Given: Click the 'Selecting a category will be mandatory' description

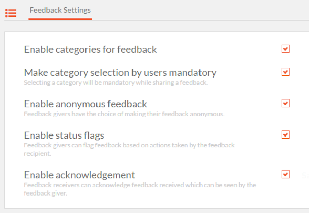Looking at the screenshot, I should [116, 82].
